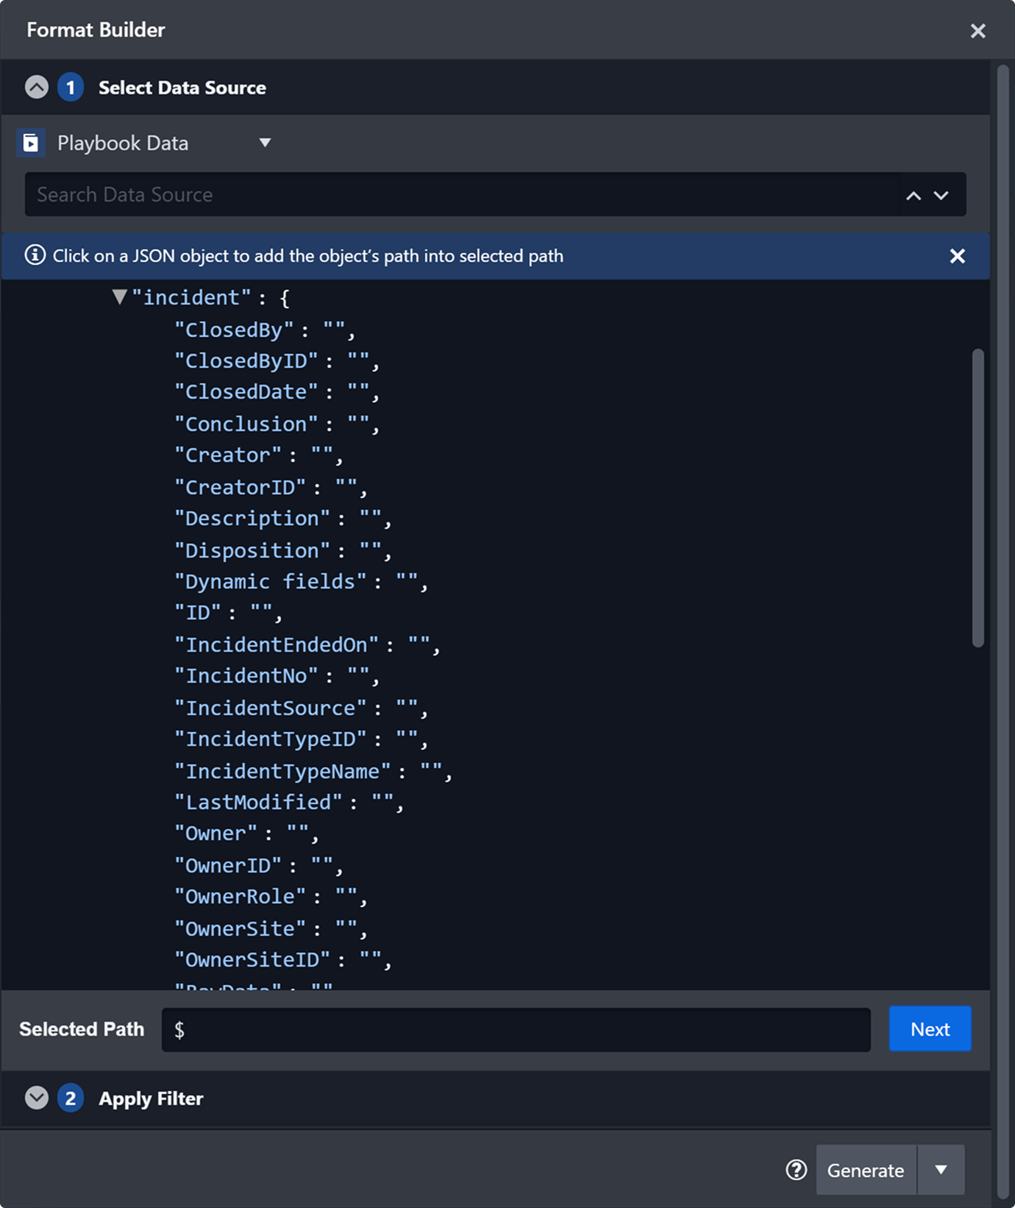
Task: Click the Next button
Action: (x=930, y=1029)
